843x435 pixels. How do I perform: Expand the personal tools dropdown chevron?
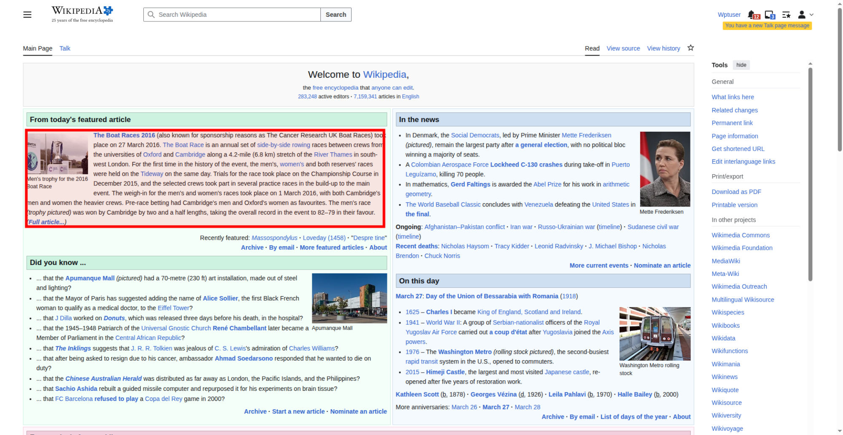(811, 15)
